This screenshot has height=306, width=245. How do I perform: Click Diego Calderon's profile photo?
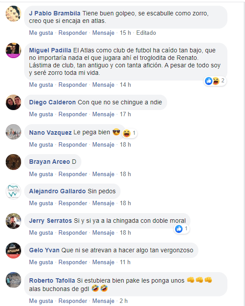point(13,103)
